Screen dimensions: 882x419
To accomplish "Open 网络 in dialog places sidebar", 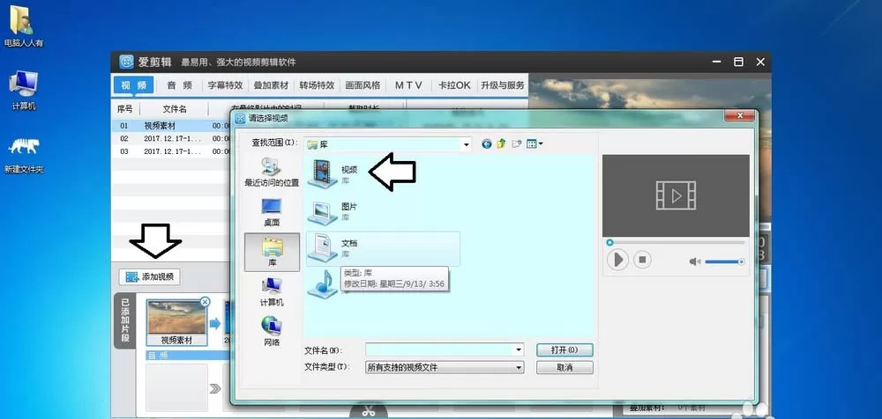I will click(x=272, y=331).
